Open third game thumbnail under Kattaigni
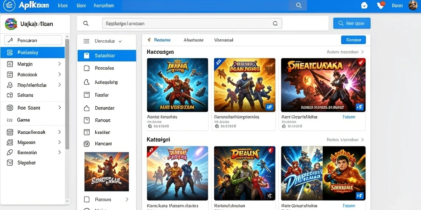421x210 pixels. [x=323, y=173]
